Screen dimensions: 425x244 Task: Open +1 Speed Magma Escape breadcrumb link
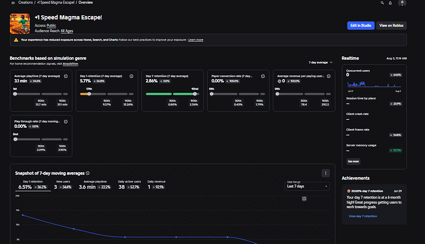tap(55, 2)
